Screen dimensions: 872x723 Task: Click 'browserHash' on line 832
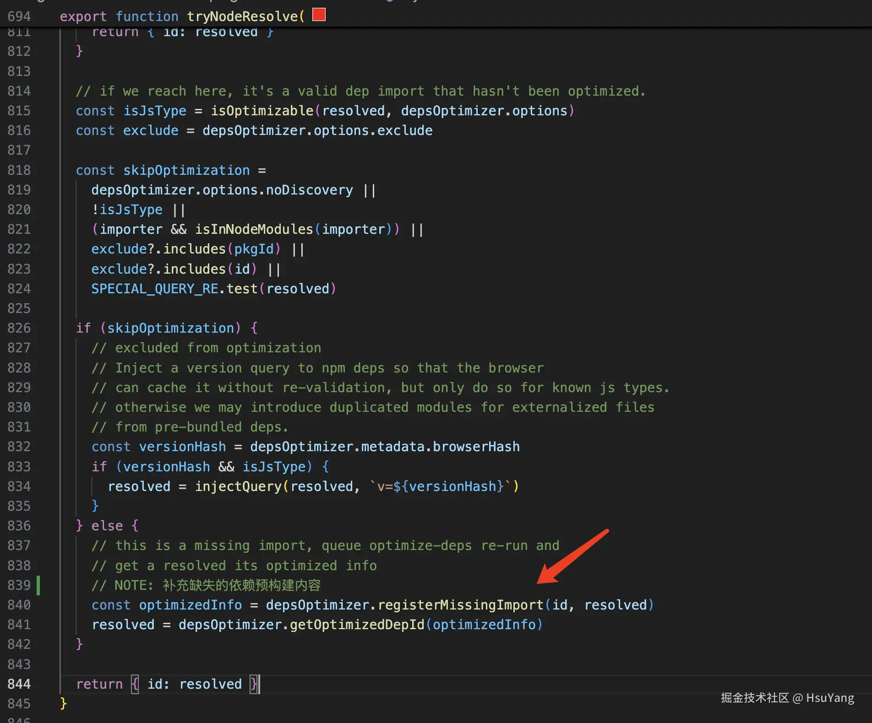[476, 447]
